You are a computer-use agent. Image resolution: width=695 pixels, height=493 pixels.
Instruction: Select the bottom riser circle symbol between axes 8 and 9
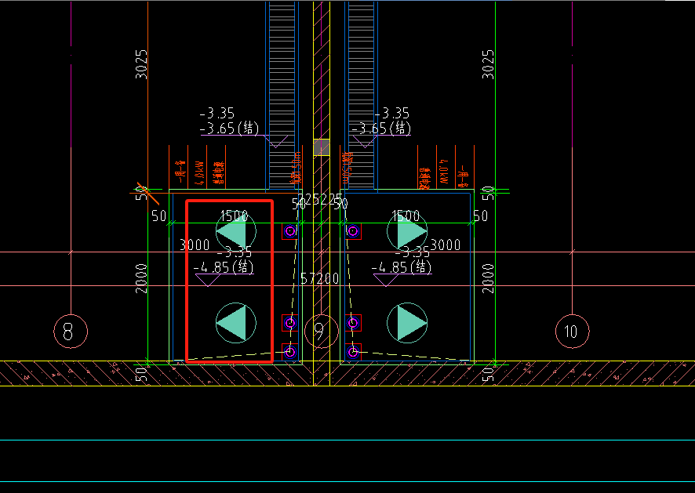(290, 352)
